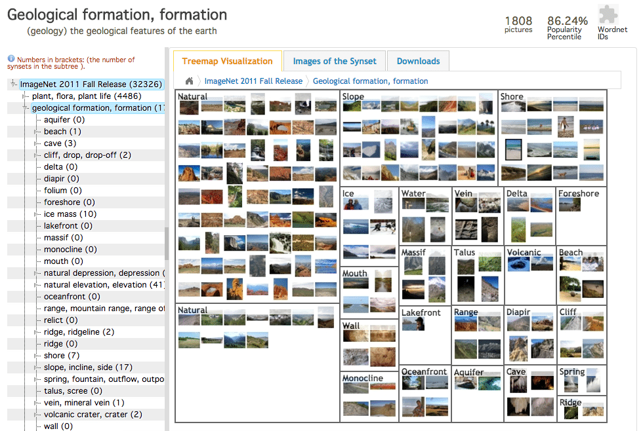Viewport: 643px width, 431px height.
Task: Click the Foreshore treemap cell label
Action: point(579,194)
